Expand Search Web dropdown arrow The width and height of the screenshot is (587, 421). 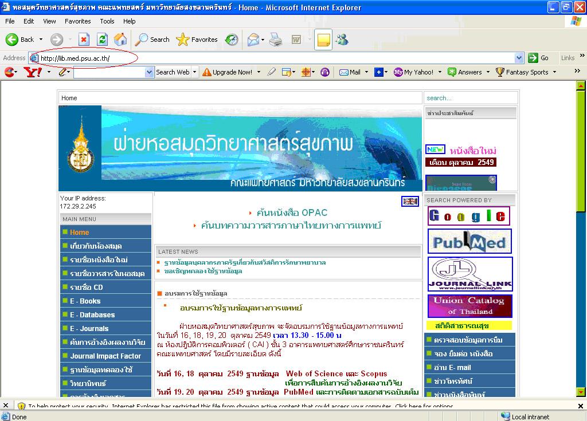(195, 72)
